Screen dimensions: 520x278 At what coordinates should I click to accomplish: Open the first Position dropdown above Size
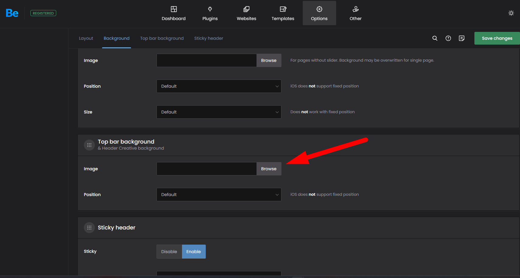pyautogui.click(x=219, y=86)
